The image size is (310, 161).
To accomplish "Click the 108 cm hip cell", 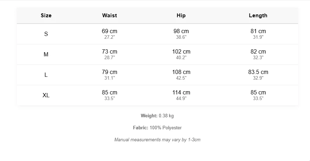I will (x=181, y=72).
